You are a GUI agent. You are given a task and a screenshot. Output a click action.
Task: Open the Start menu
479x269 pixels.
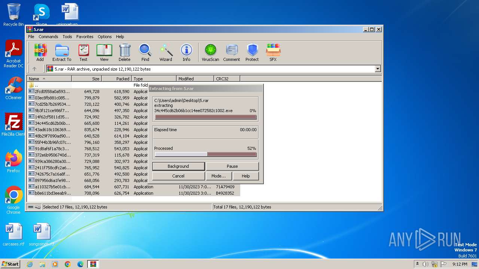point(10,264)
